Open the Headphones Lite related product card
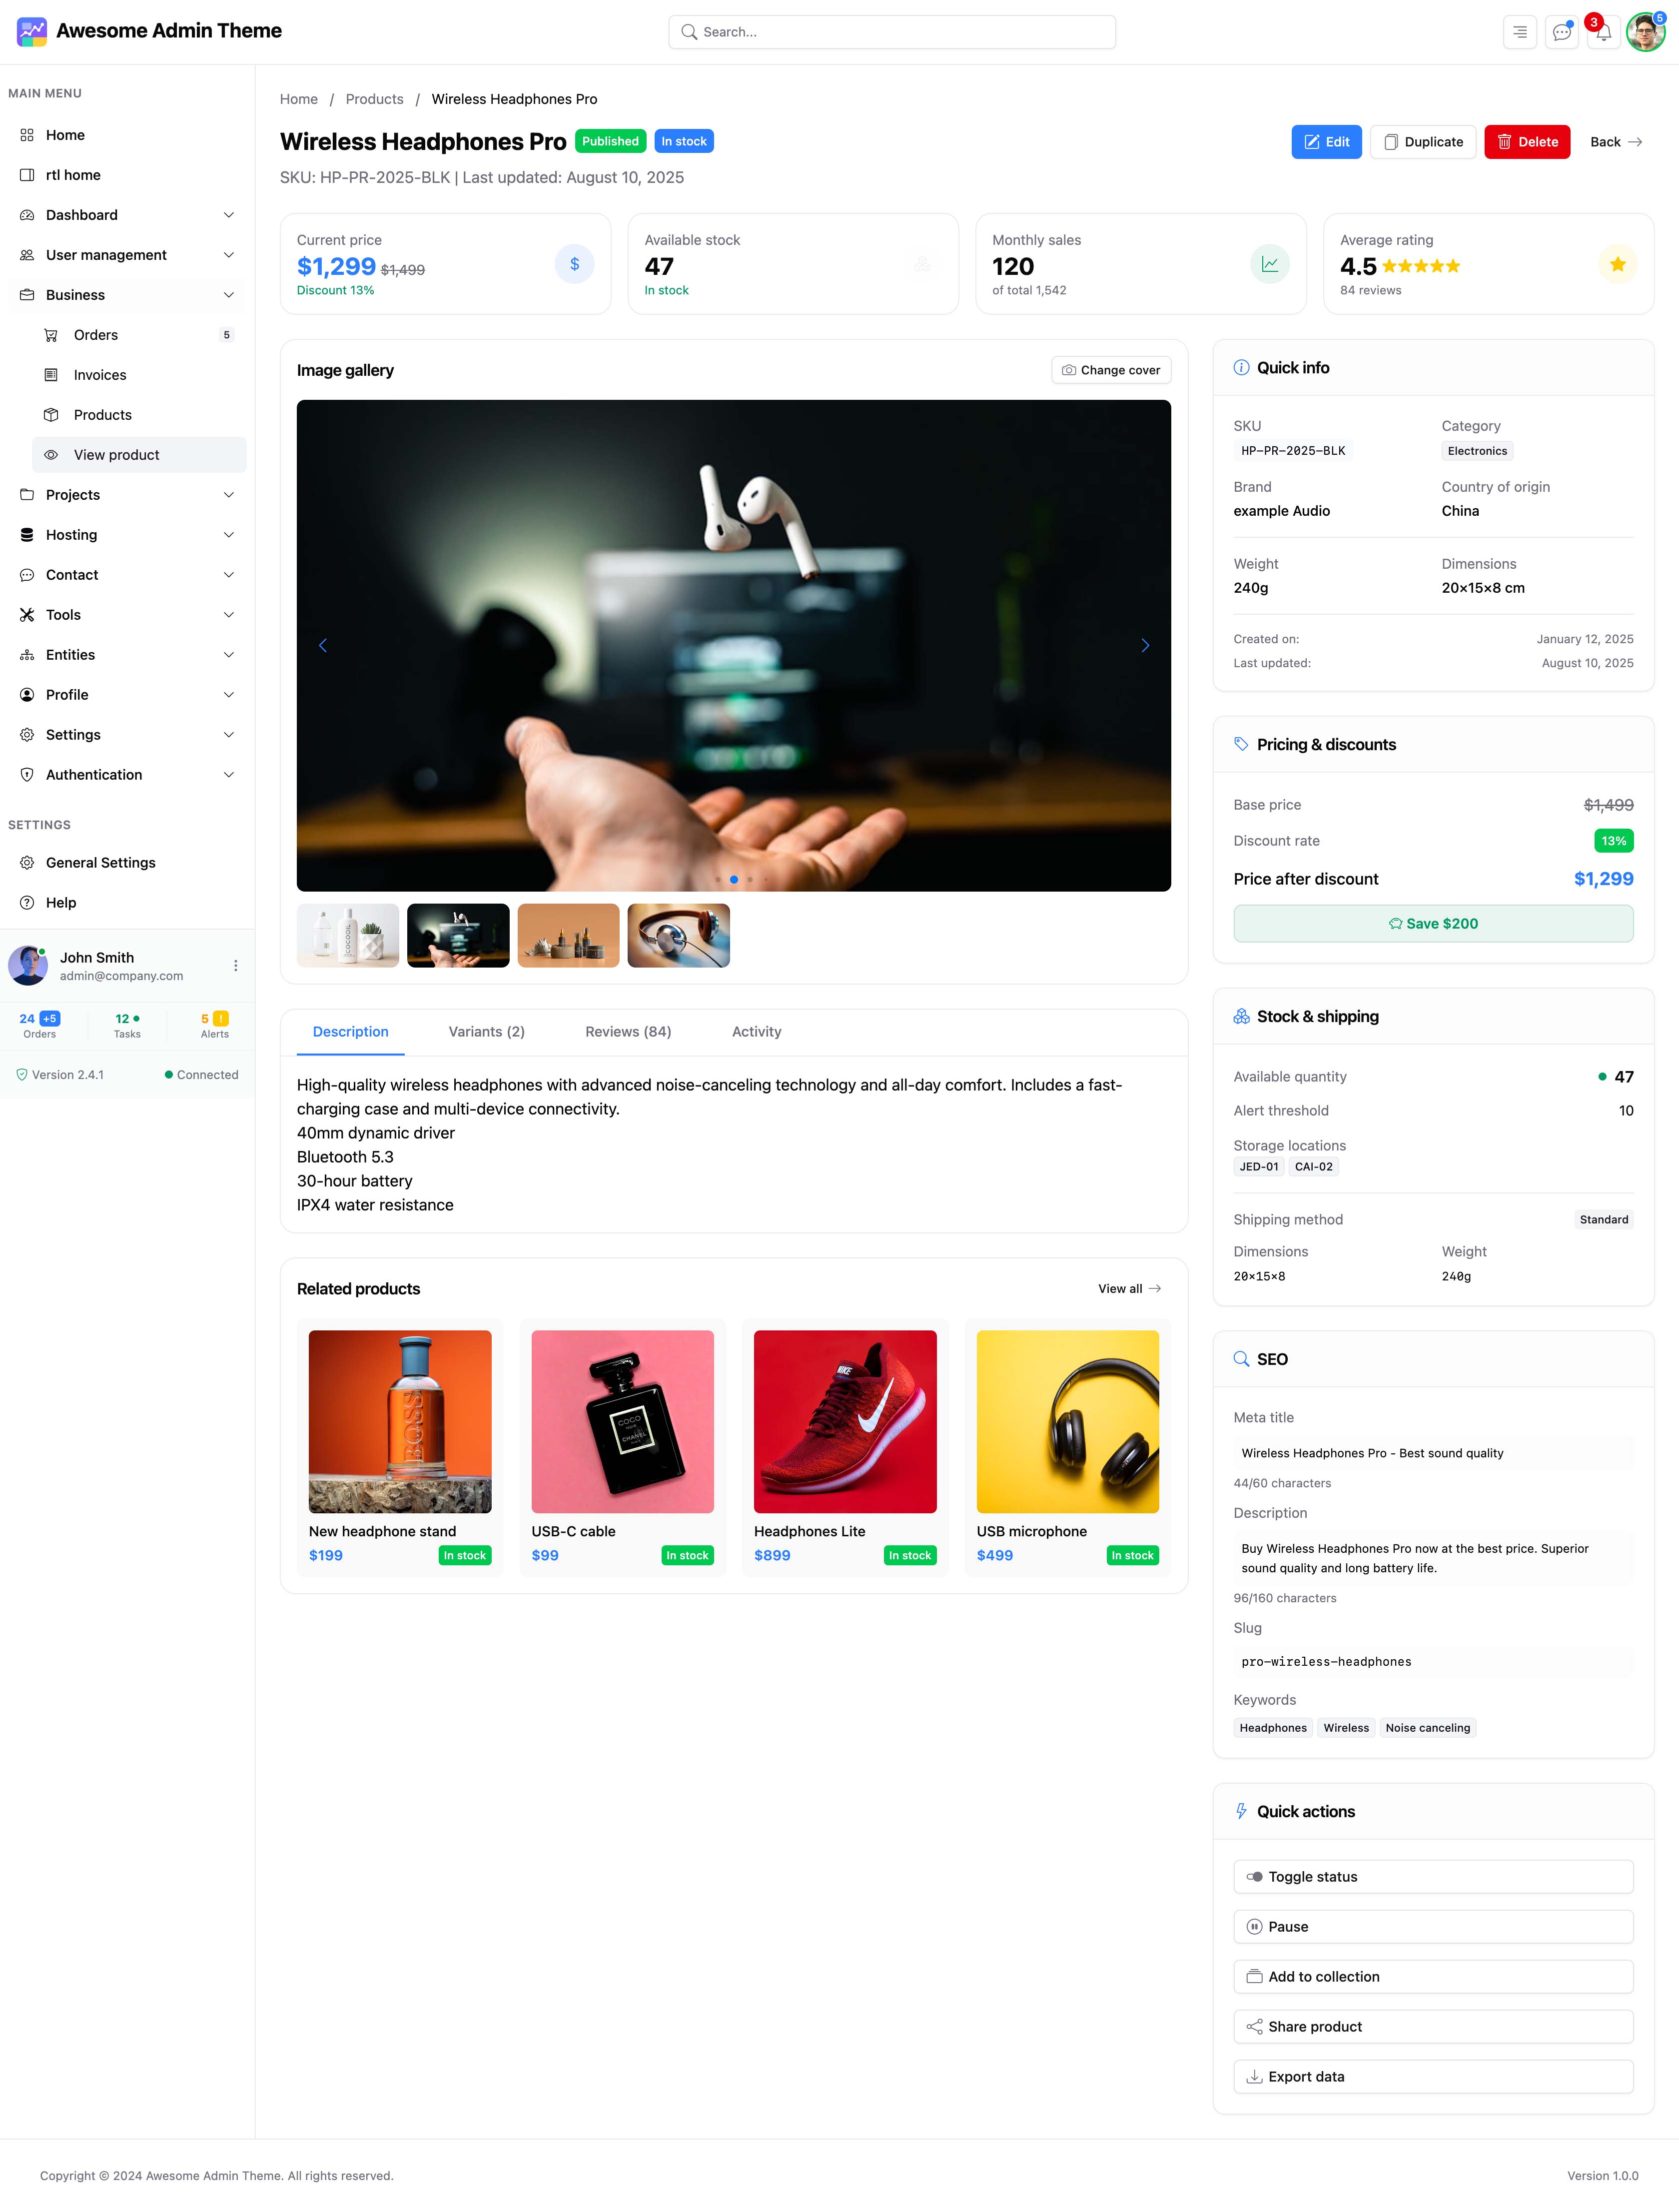1679x2212 pixels. 845,1448
